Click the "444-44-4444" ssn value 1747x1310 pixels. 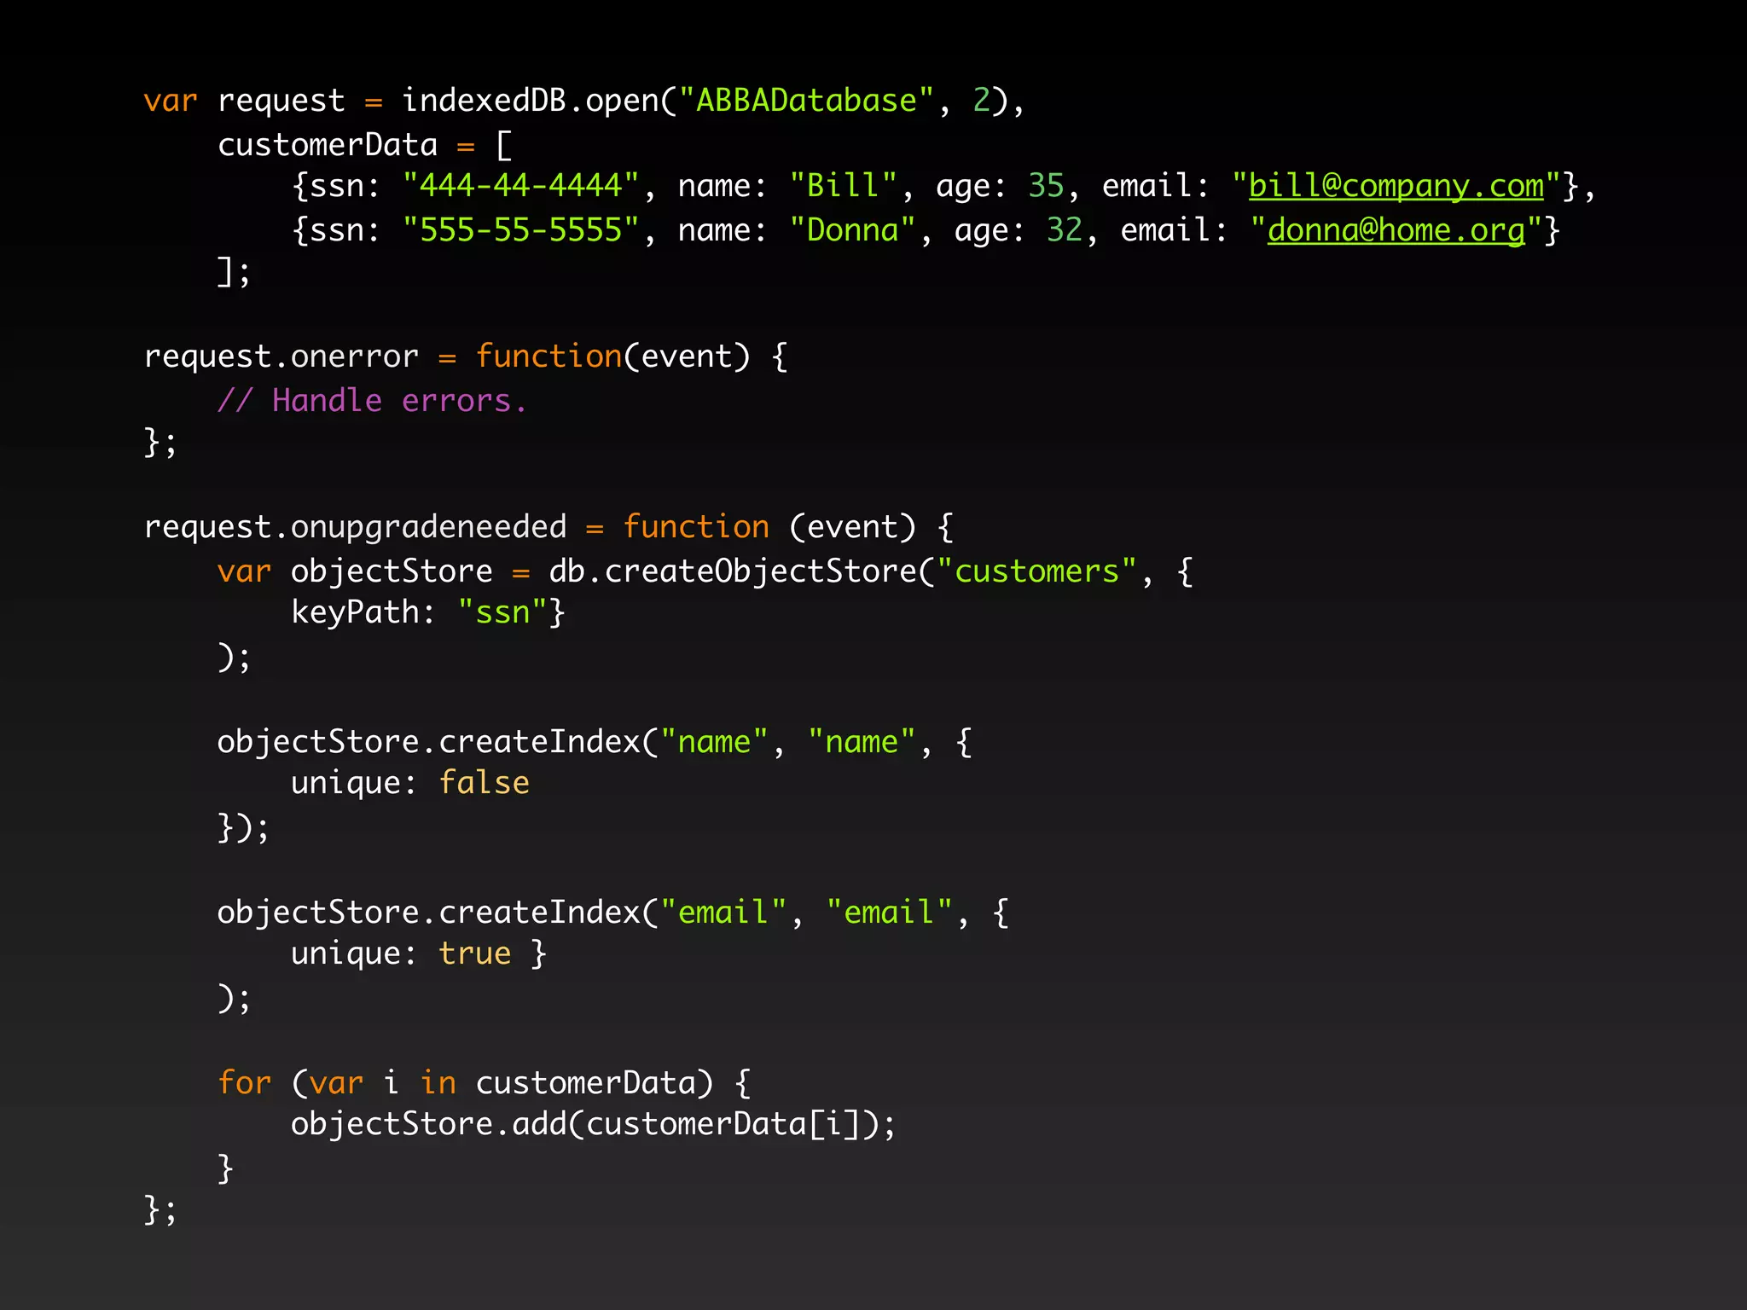(x=520, y=186)
